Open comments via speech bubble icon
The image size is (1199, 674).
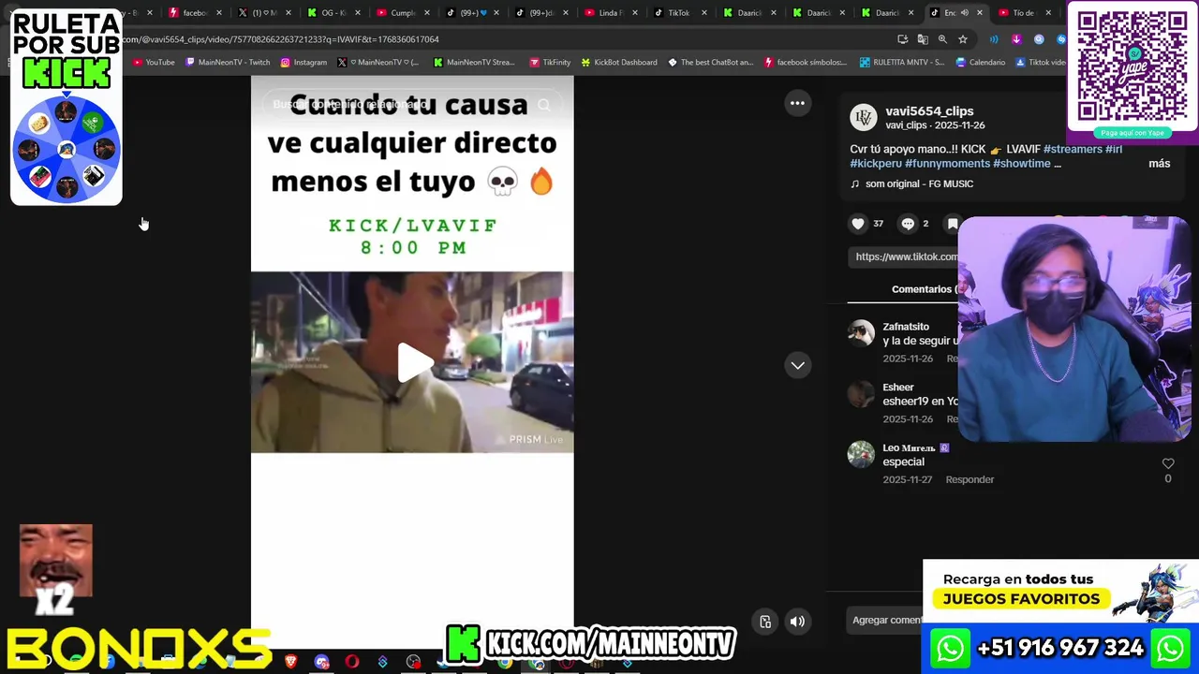(x=907, y=223)
